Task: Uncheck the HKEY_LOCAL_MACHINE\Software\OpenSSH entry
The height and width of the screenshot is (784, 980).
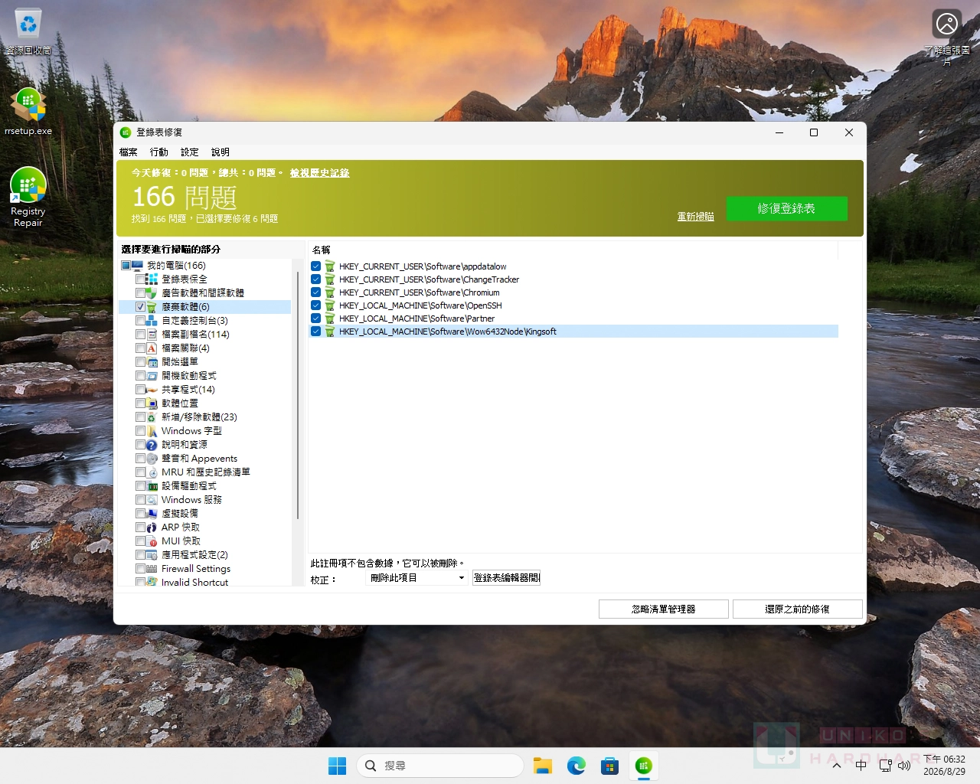Action: click(x=315, y=305)
